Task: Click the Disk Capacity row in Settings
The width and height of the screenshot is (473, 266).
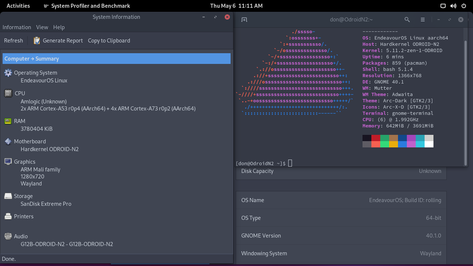Action: [x=341, y=171]
